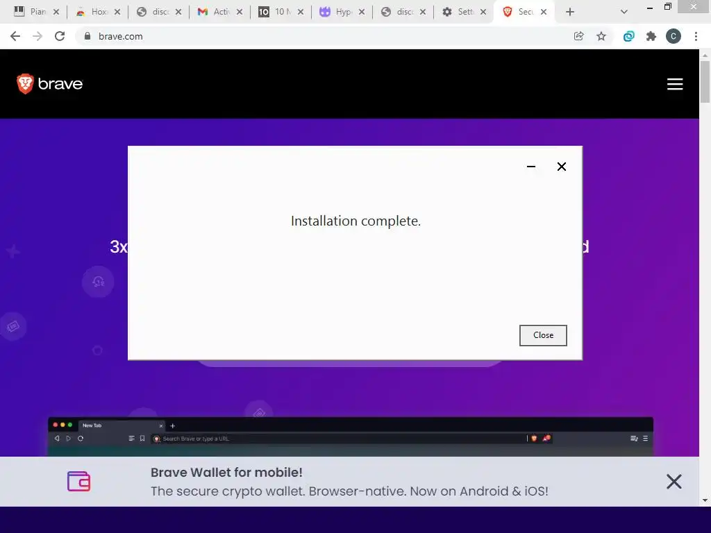Viewport: 711px width, 533px height.
Task: Open the Extensions puzzle icon
Action: click(651, 36)
